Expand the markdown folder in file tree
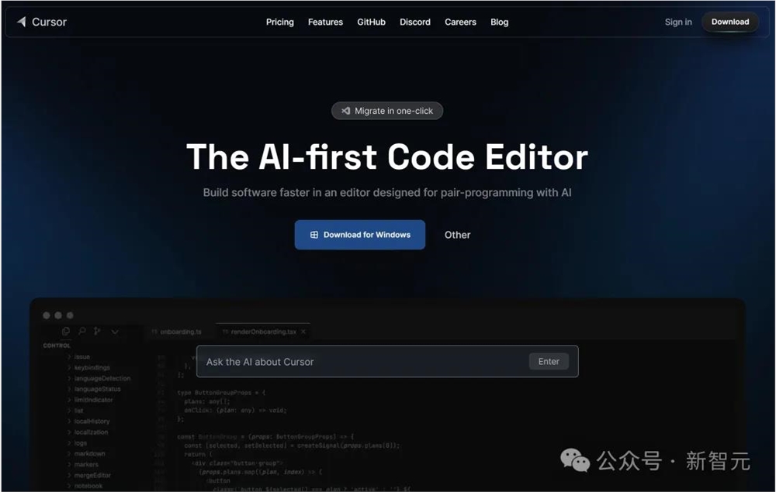Screen dimensions: 776x492 [86, 453]
